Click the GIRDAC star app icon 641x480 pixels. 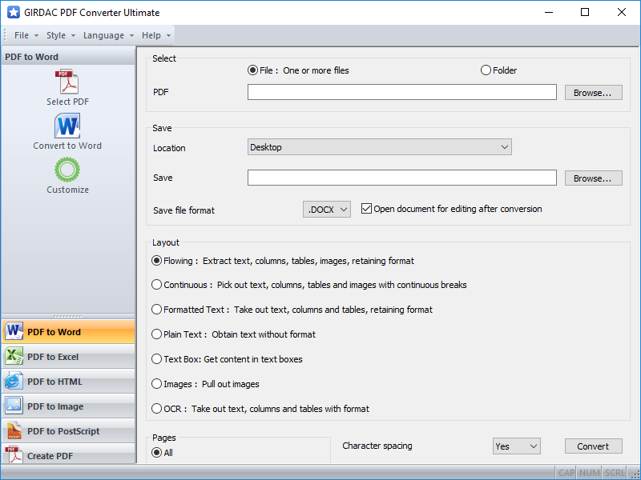coord(14,12)
